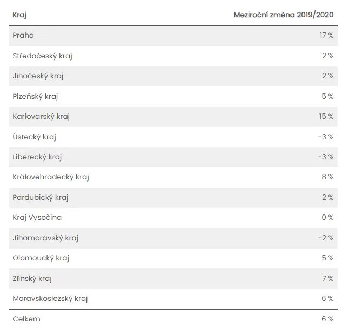Click the Jihočeský kraj label
The height and width of the screenshot is (329, 349).
tap(38, 76)
